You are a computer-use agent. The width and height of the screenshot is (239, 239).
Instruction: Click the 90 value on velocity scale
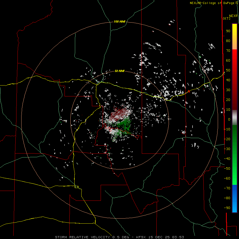coord(228,31)
